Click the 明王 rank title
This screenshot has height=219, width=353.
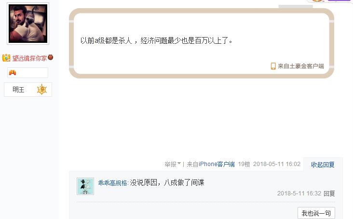[18, 90]
